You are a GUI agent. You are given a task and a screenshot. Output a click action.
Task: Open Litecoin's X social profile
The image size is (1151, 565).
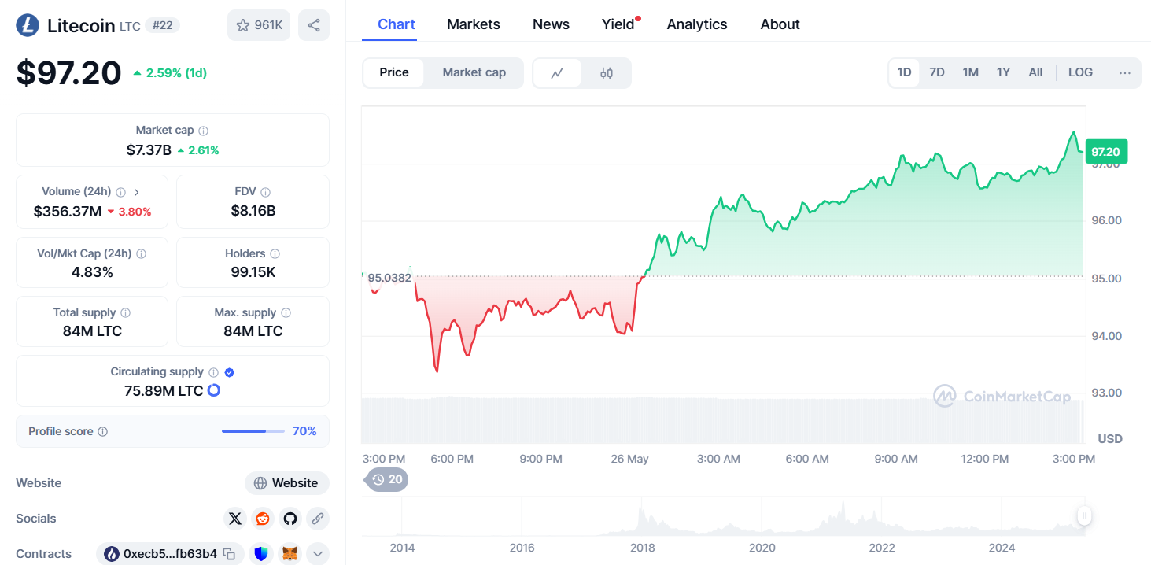pos(235,519)
